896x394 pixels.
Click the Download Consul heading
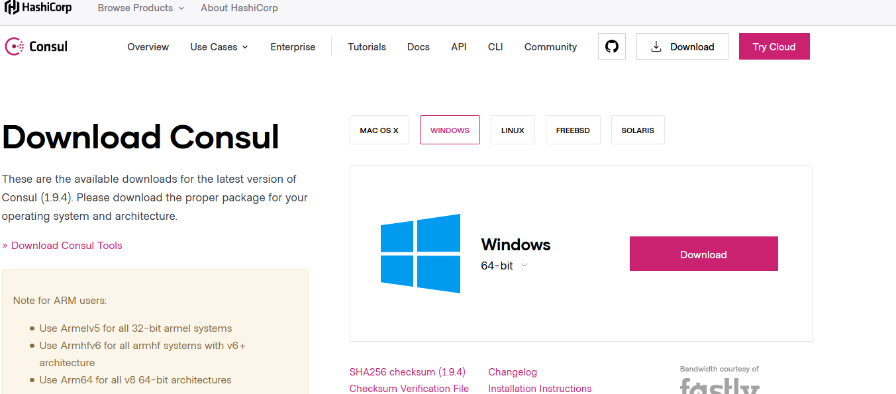pyautogui.click(x=140, y=137)
